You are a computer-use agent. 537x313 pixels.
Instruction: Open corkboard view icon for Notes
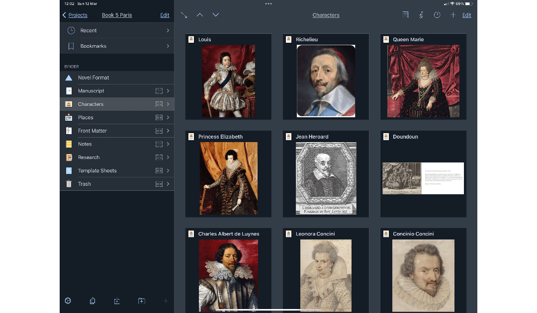(159, 144)
